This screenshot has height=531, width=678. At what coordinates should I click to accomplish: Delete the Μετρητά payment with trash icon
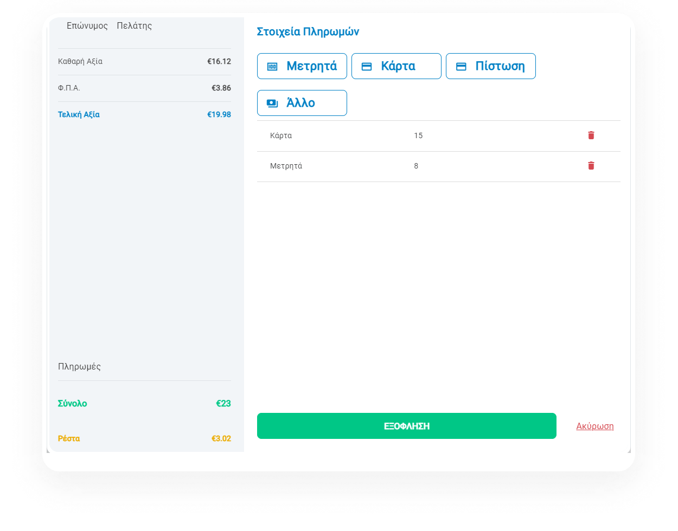click(591, 166)
